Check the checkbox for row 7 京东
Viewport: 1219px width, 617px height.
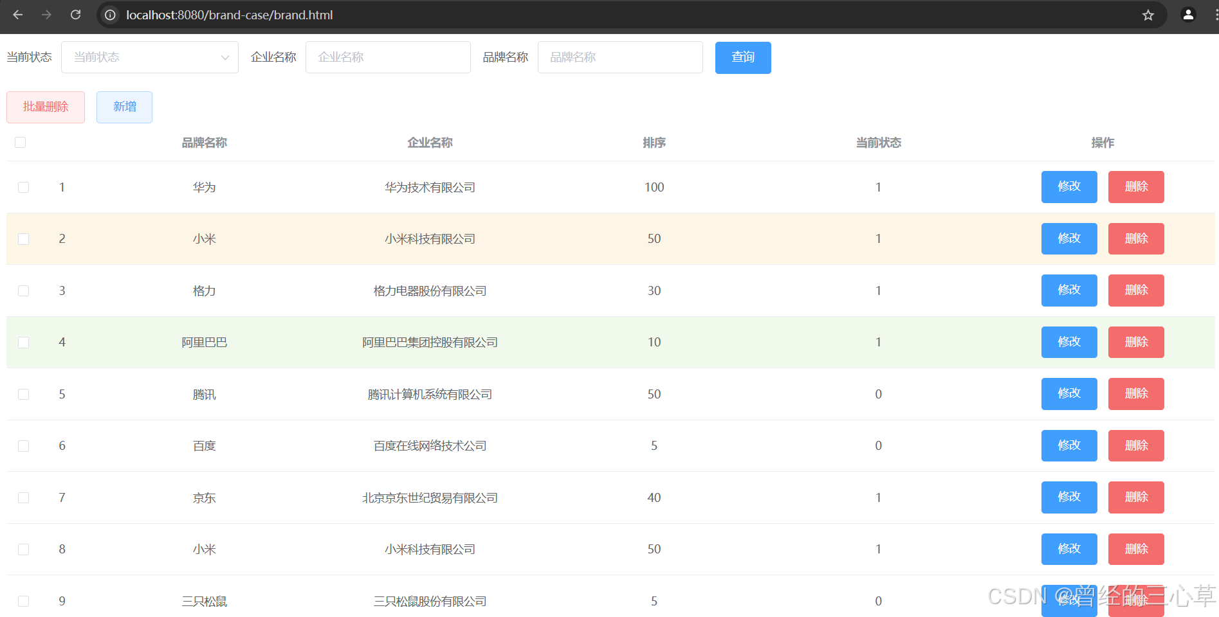tap(24, 497)
